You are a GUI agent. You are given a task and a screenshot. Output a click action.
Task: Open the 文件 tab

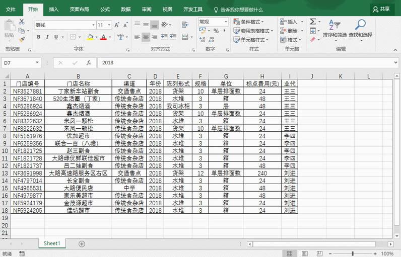pos(11,10)
